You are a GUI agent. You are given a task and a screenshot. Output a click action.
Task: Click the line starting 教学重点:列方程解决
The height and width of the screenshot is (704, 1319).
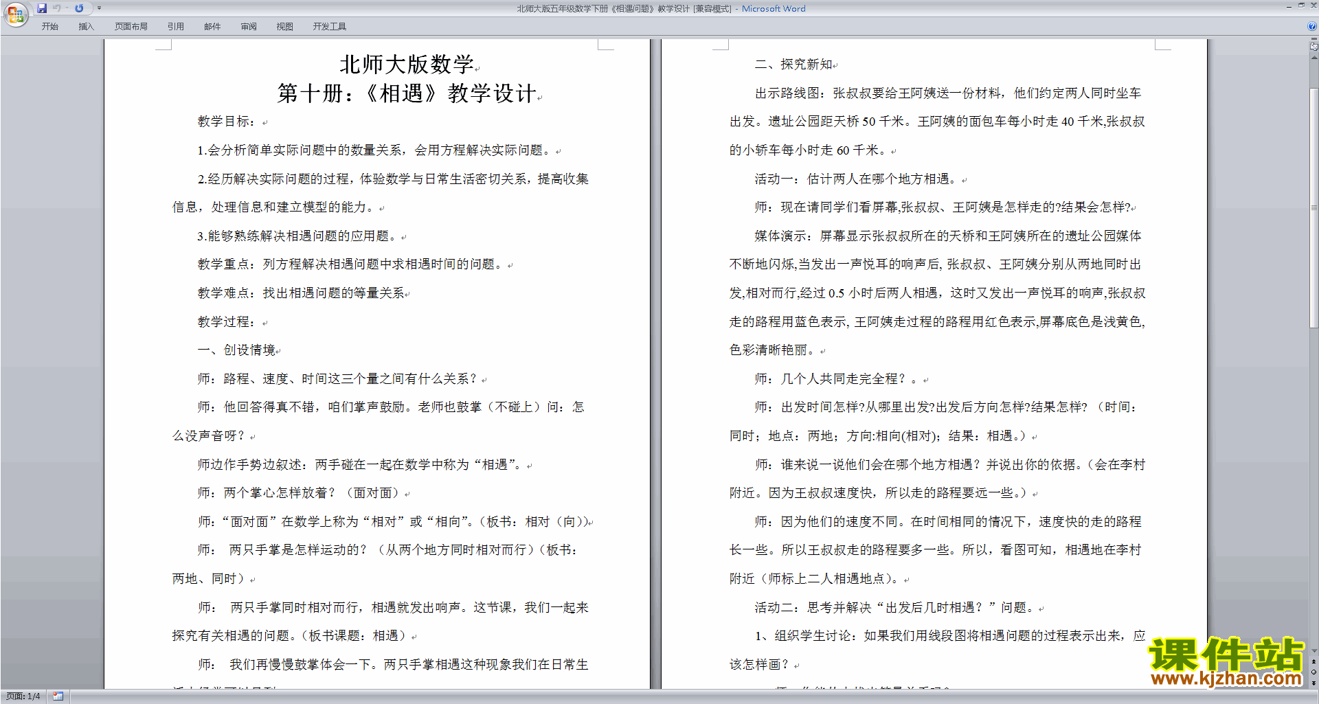pos(350,264)
